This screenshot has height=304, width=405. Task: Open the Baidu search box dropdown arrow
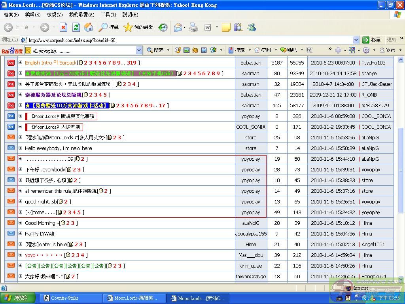tap(139, 50)
